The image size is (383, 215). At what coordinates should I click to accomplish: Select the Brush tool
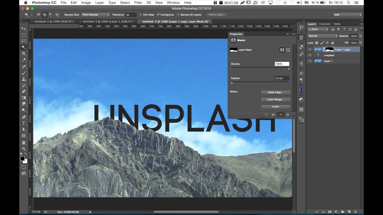point(24,73)
